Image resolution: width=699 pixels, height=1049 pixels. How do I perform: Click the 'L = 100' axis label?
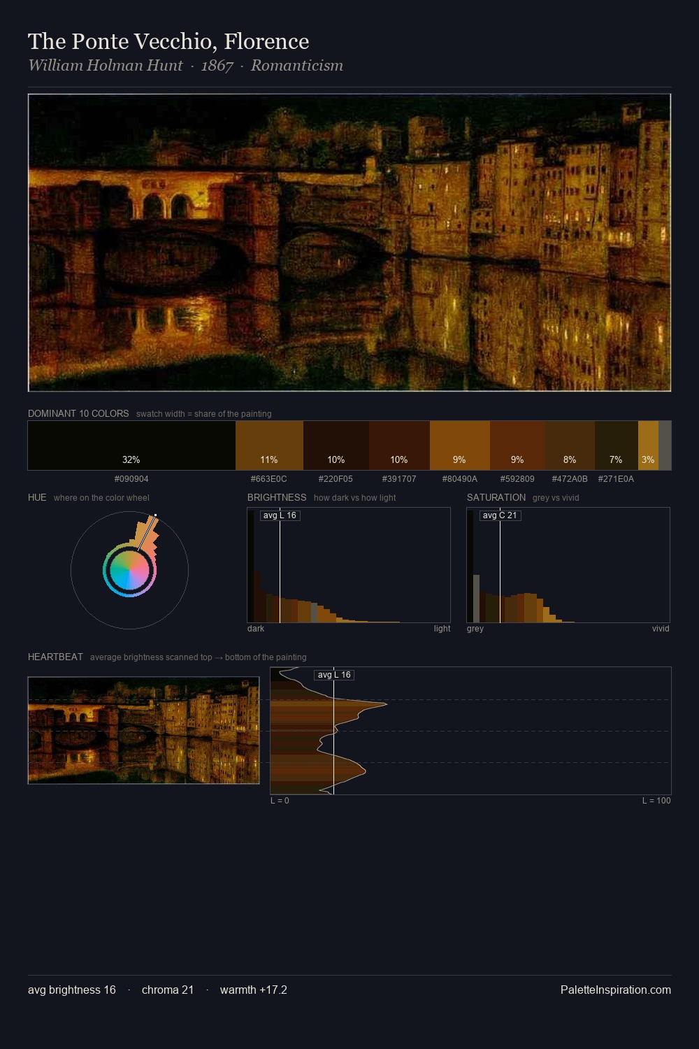point(656,801)
